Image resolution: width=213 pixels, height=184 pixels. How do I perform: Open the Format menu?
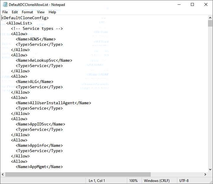point(27,12)
